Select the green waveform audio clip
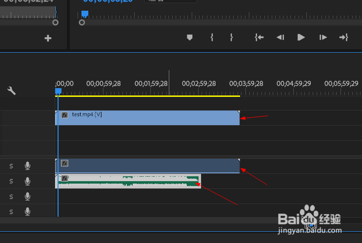 [x=128, y=181]
